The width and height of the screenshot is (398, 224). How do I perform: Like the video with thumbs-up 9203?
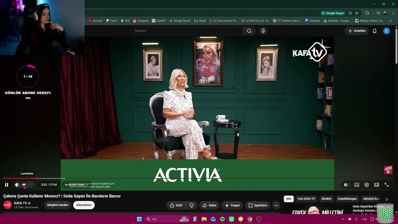(x=176, y=205)
